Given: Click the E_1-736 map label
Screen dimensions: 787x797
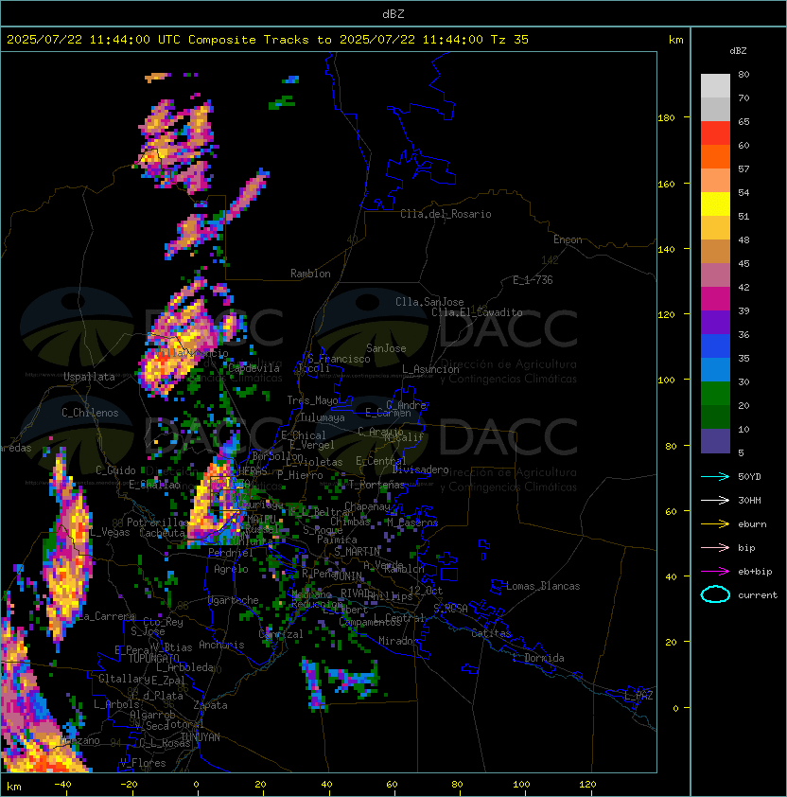Looking at the screenshot, I should pos(533,280).
